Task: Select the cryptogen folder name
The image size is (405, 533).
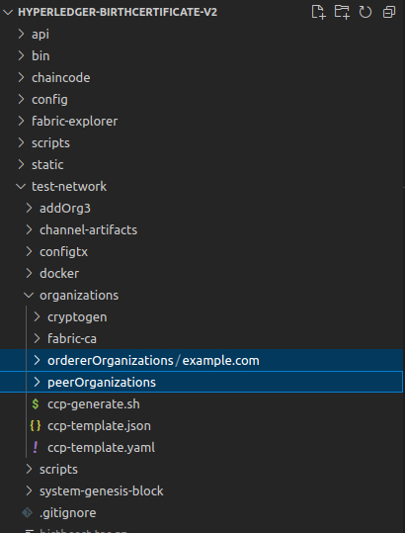Action: click(x=77, y=317)
